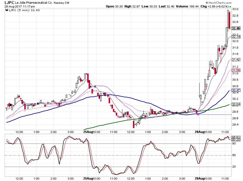
Task: Click the 90.20 stochastic value tag
Action: click(236, 140)
